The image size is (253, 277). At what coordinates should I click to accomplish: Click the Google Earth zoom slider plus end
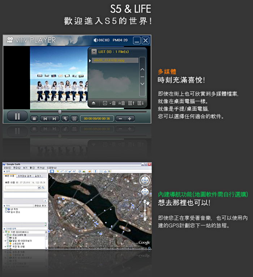pyautogui.click(x=145, y=201)
